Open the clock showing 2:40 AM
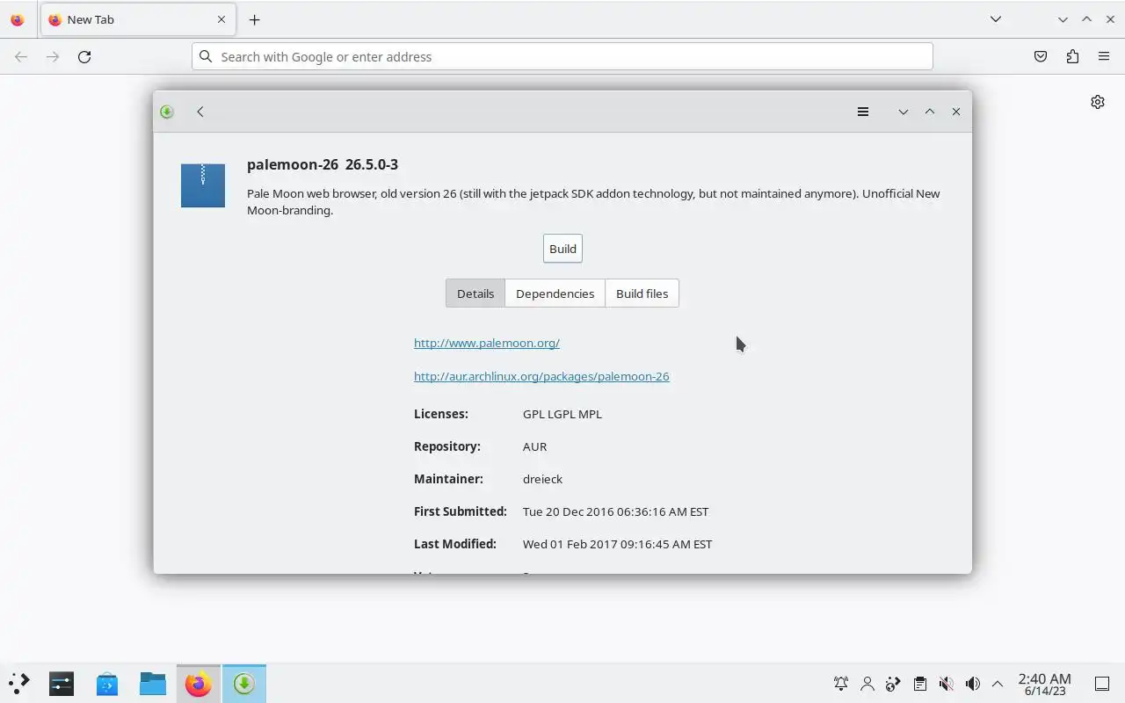The height and width of the screenshot is (703, 1125). [1044, 684]
